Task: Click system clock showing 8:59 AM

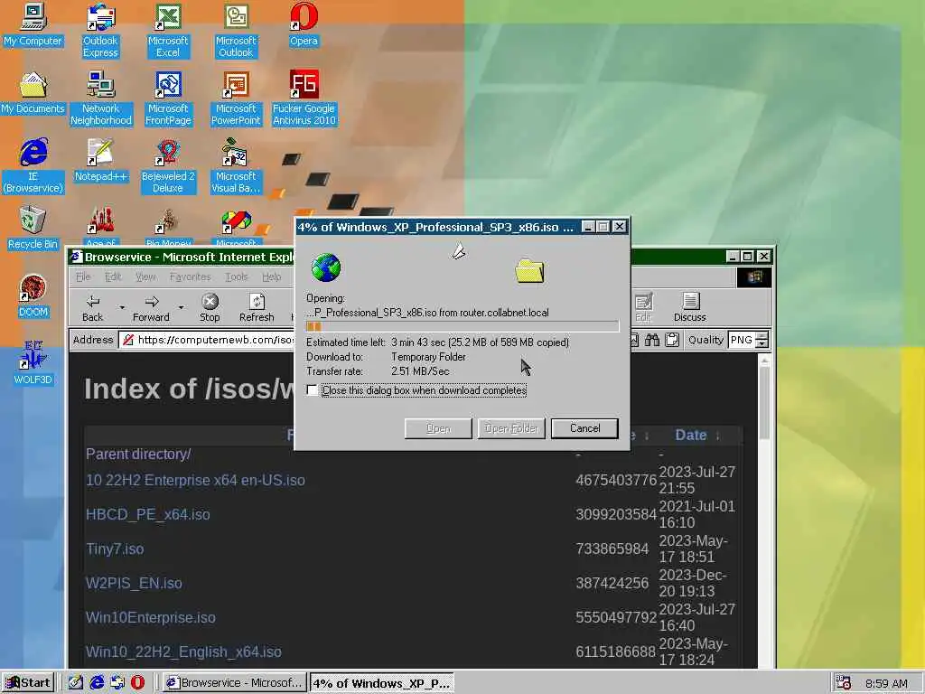Action: (x=886, y=683)
